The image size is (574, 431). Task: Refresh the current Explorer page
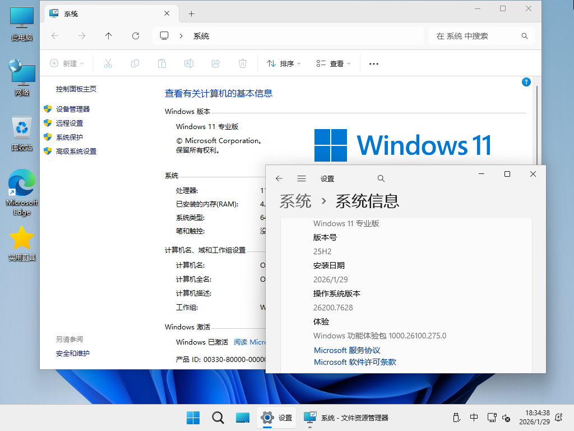136,35
